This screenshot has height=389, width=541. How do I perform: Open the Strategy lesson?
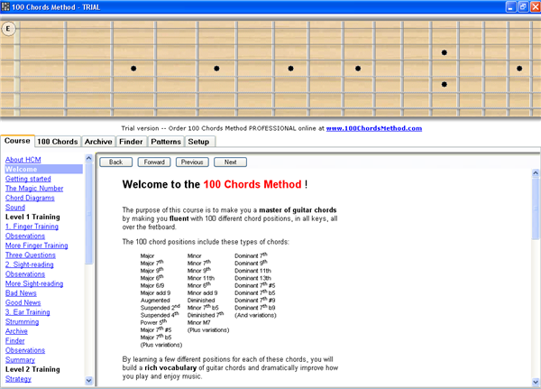tap(18, 379)
